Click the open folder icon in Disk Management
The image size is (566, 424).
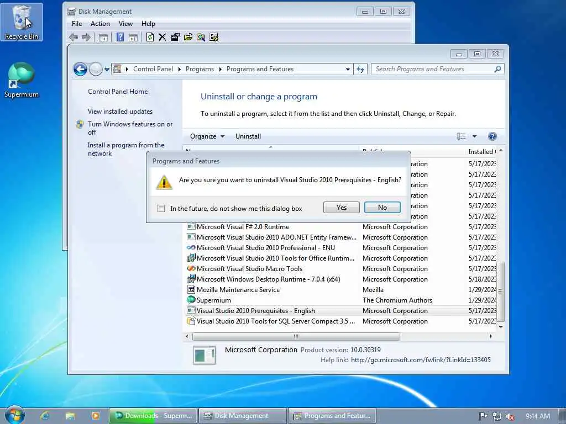[188, 37]
